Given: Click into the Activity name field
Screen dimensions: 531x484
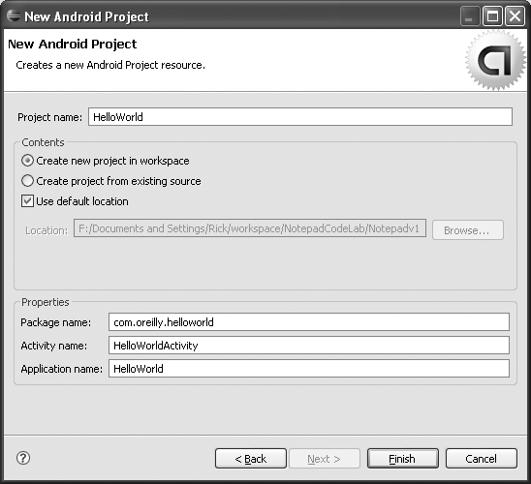Looking at the screenshot, I should 309,346.
